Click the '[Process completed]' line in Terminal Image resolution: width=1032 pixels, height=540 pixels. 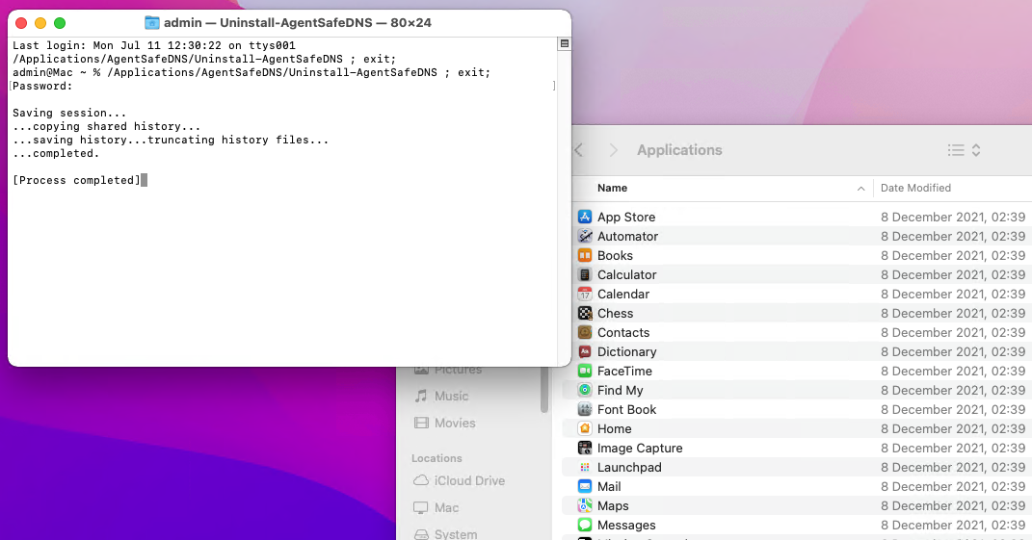76,180
